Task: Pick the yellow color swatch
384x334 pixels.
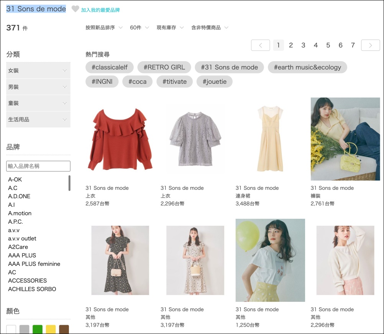Action: [x=51, y=329]
